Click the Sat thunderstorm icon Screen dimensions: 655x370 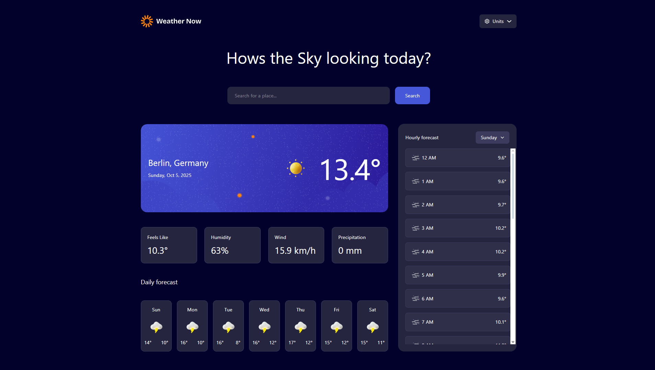(x=373, y=327)
